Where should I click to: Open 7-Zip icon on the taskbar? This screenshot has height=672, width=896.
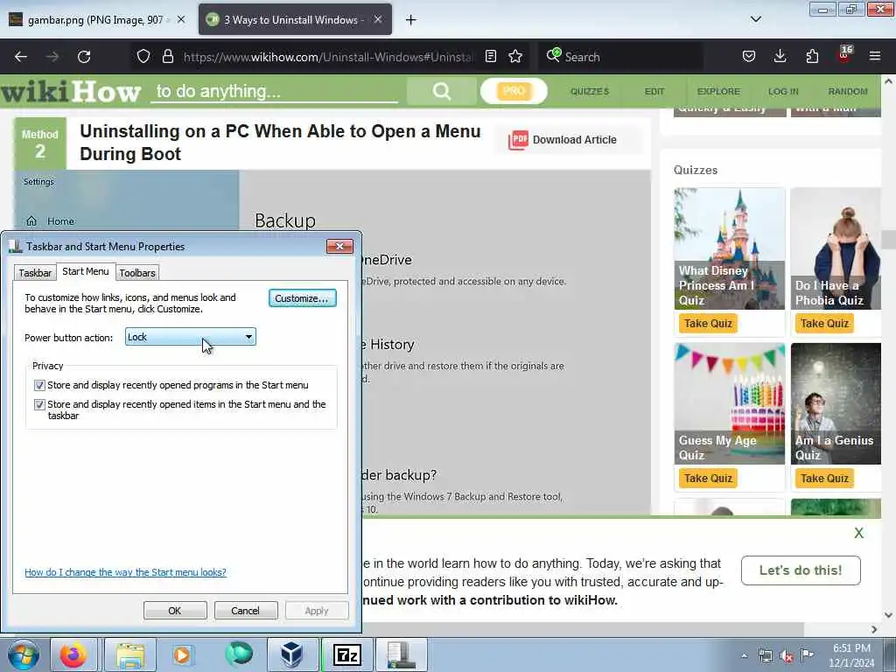347,654
